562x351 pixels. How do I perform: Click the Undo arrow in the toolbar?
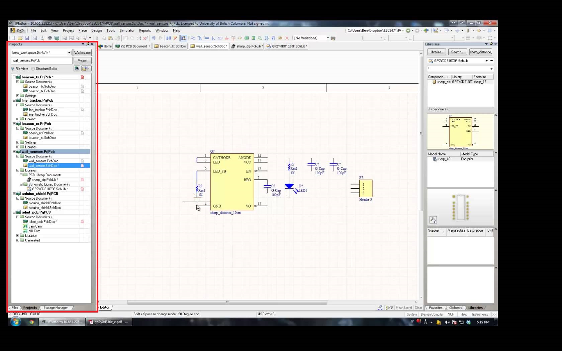154,38
